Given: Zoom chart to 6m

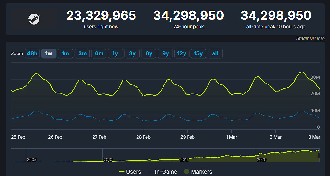Looking at the screenshot, I should pos(99,53).
